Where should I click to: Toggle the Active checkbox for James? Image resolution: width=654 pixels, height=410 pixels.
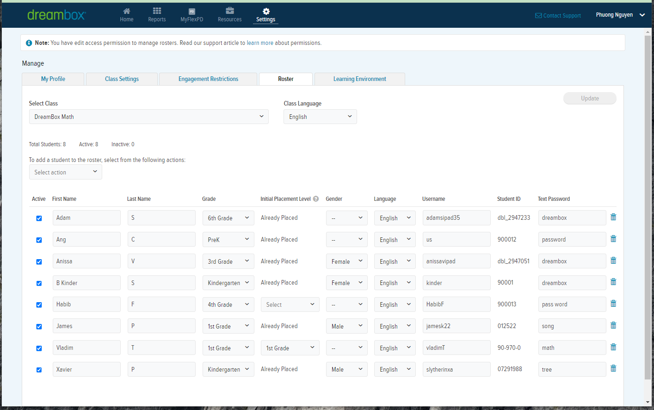pos(39,327)
